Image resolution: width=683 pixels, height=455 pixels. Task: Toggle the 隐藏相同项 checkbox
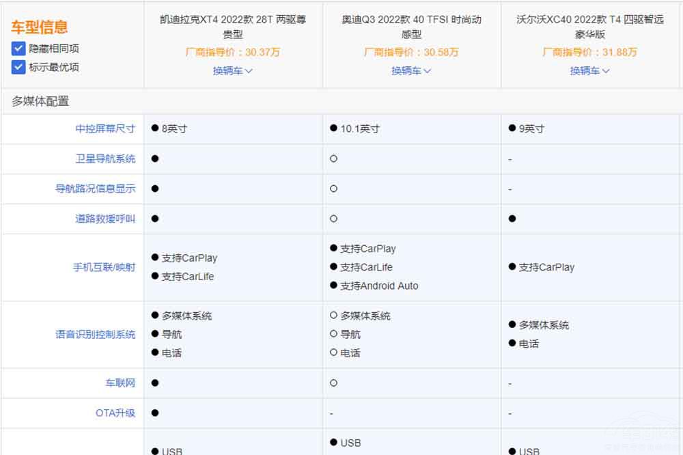18,49
